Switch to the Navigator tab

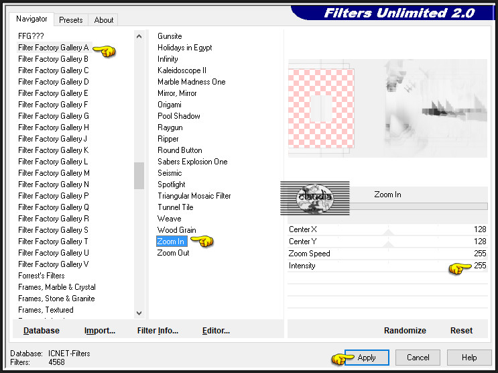[32, 19]
